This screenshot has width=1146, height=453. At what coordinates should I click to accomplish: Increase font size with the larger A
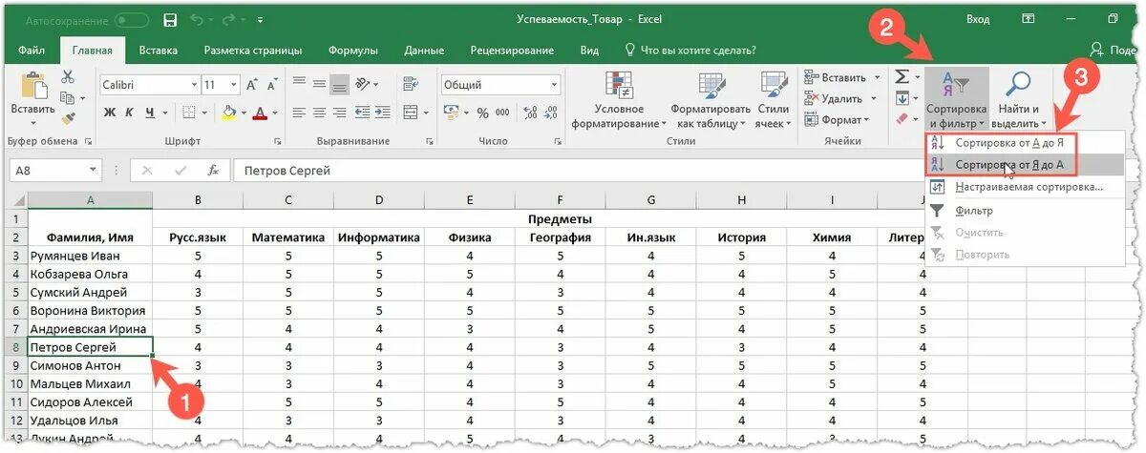click(251, 85)
